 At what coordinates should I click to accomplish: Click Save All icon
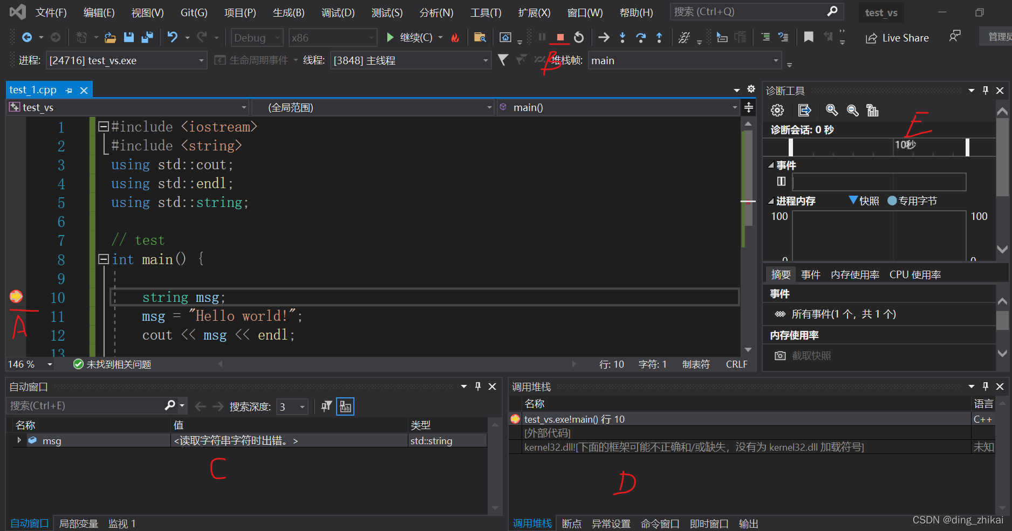147,37
